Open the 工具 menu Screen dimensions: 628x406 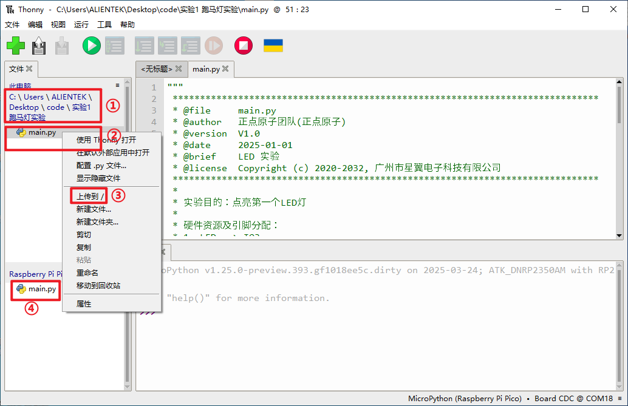[104, 24]
